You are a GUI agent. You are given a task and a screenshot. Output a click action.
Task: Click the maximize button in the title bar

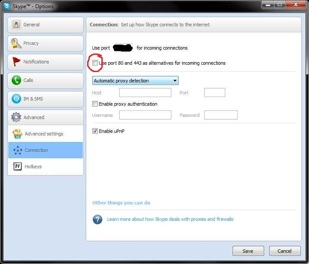[280, 4]
